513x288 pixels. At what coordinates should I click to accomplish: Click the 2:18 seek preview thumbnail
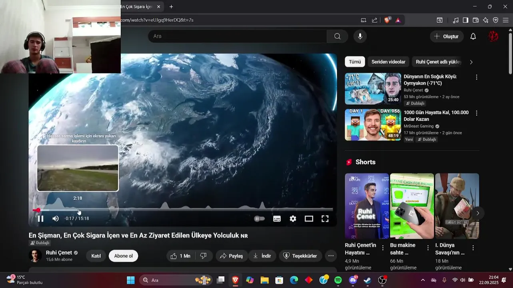point(78,168)
